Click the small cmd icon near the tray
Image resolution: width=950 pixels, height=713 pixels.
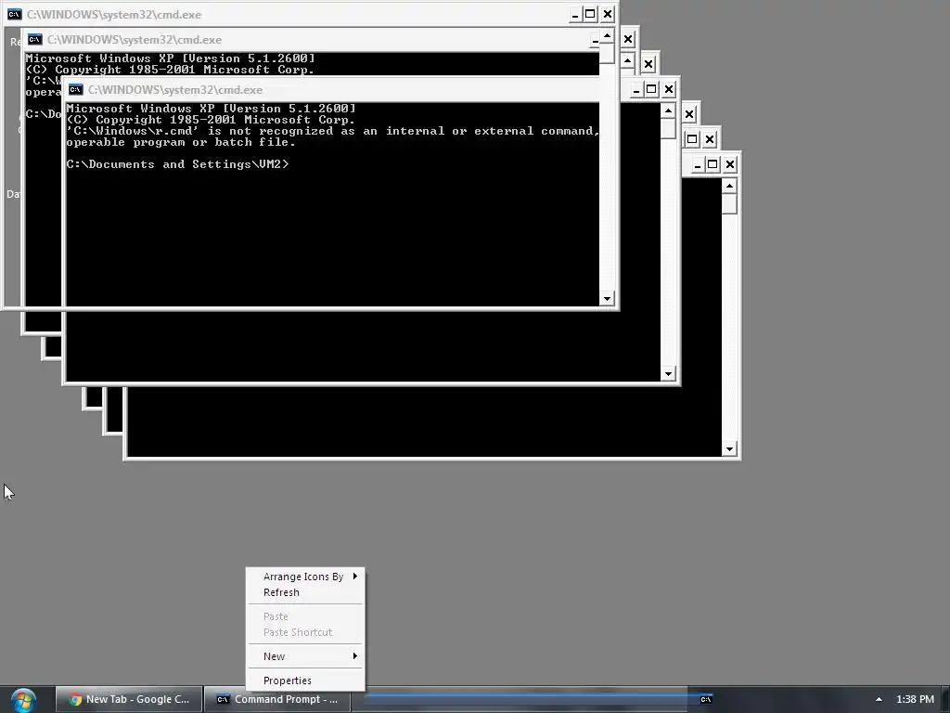point(706,700)
